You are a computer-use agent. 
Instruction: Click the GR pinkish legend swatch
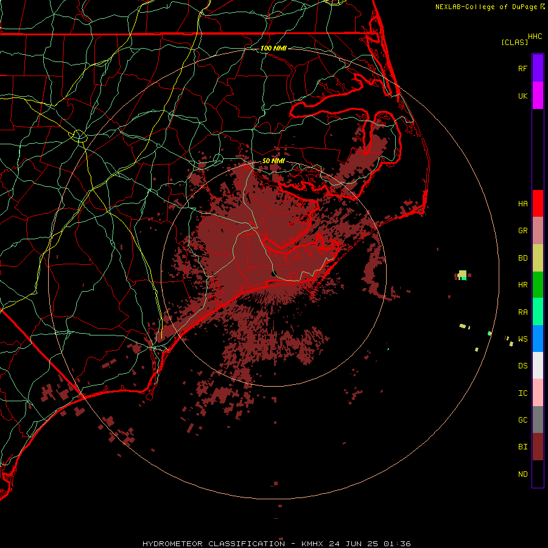[538, 231]
